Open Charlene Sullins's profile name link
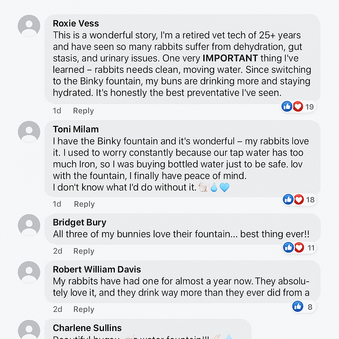Viewport: 339px width, 339px height. pos(87,328)
